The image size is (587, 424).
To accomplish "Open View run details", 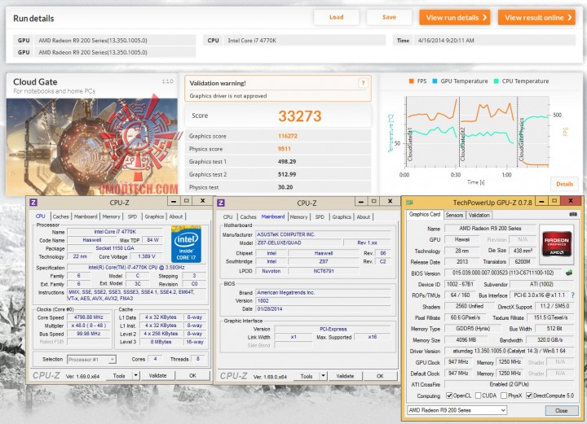I will coord(454,18).
